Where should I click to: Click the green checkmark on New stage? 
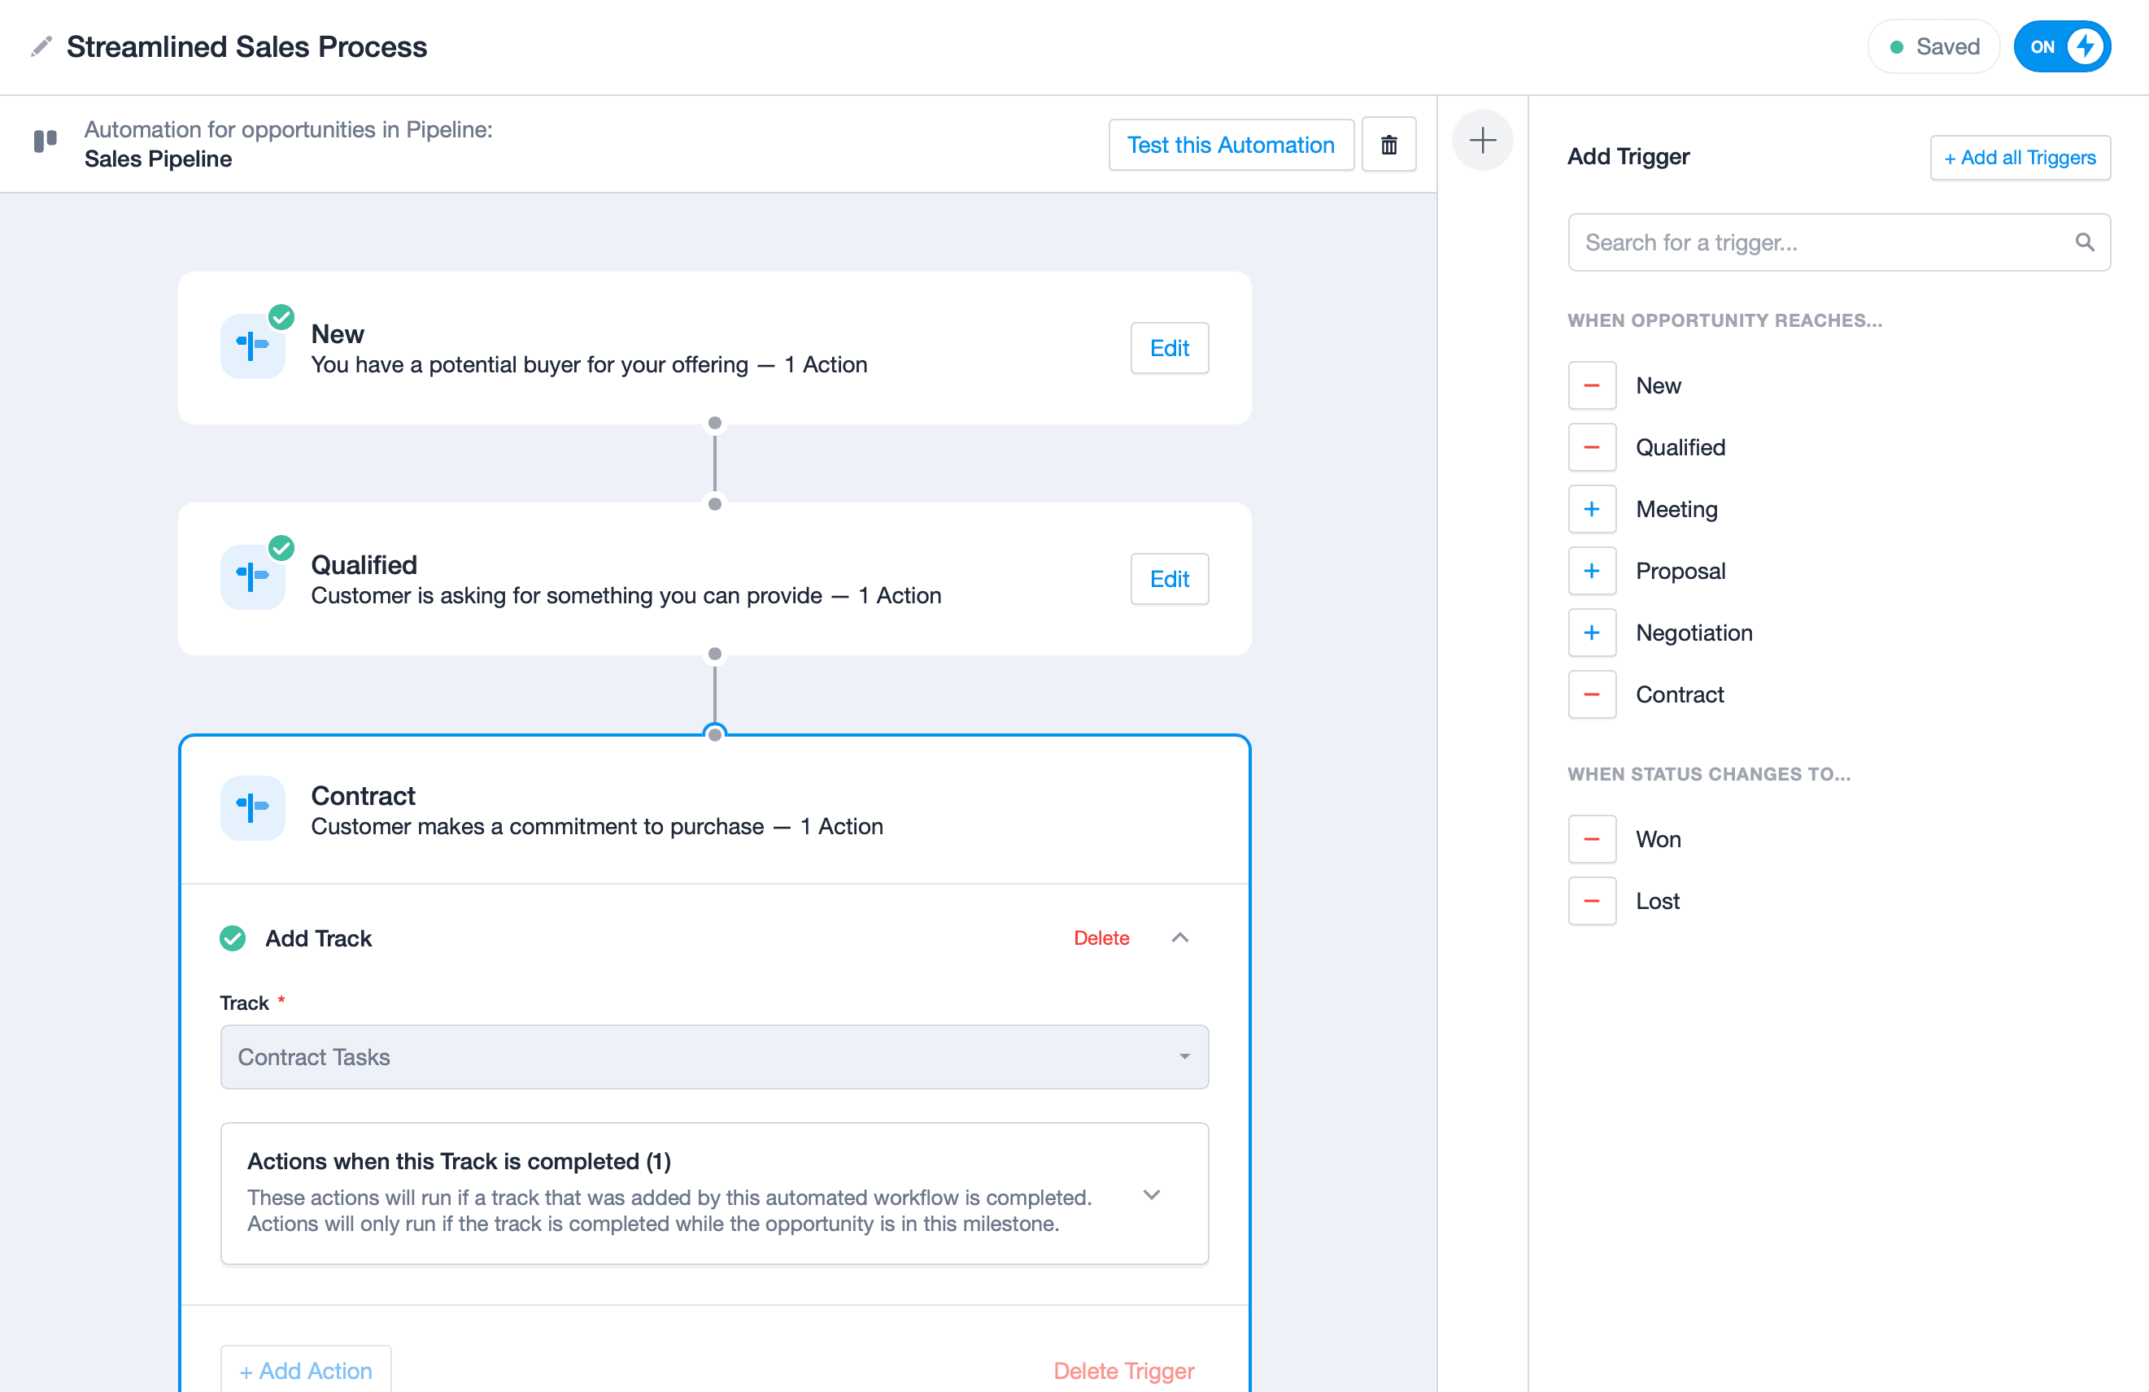pyautogui.click(x=281, y=315)
